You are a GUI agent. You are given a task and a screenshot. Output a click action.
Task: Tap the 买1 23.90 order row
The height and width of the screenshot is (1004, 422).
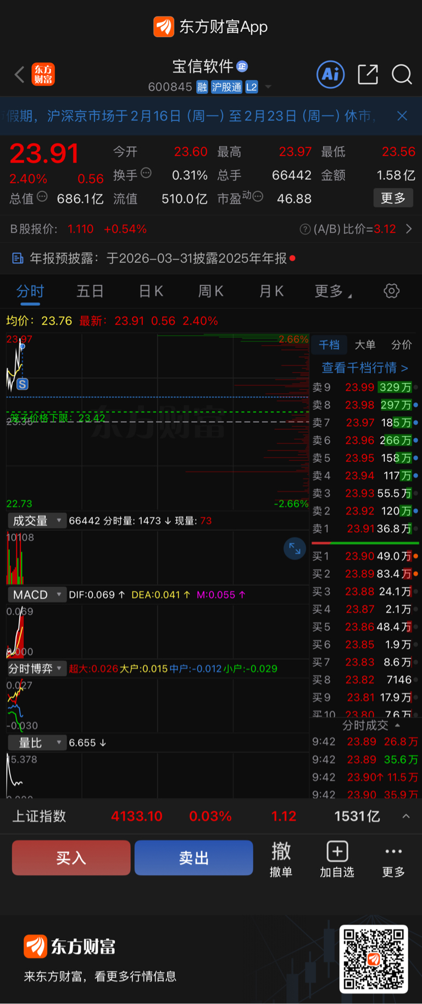[365, 556]
